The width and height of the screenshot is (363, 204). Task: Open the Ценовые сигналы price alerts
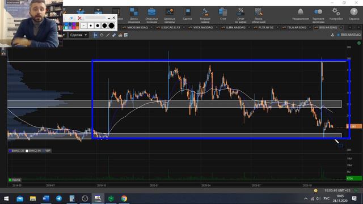169,15
